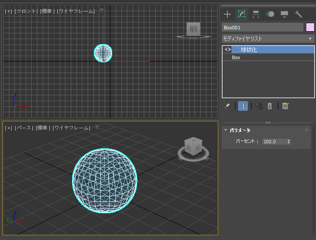Click [+] menu in Perspective viewport
This screenshot has width=316, height=240.
click(8, 128)
